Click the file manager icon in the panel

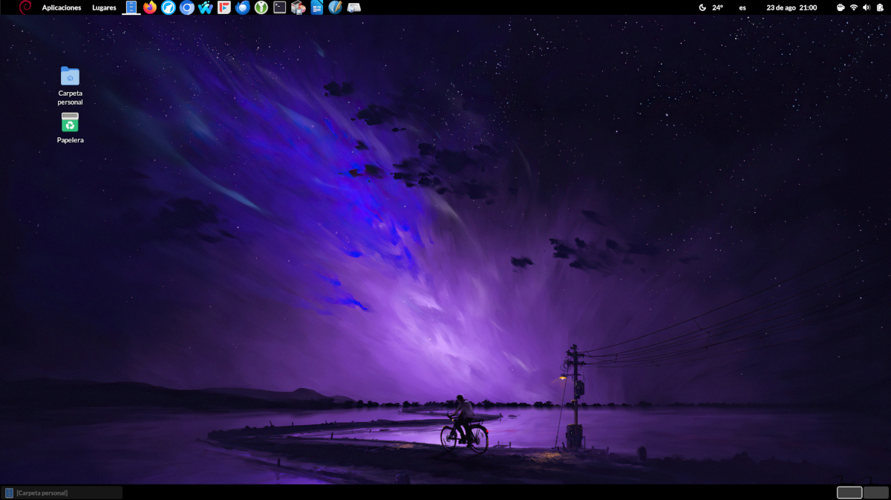[131, 7]
